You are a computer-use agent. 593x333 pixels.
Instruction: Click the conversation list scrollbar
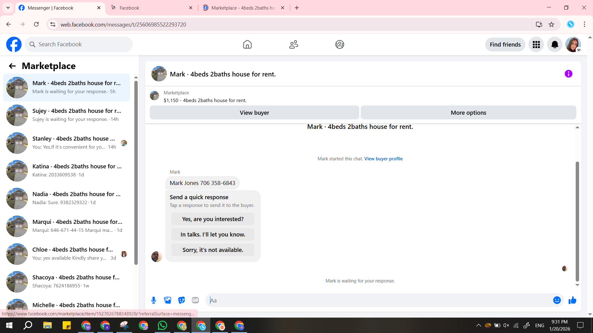(136, 173)
